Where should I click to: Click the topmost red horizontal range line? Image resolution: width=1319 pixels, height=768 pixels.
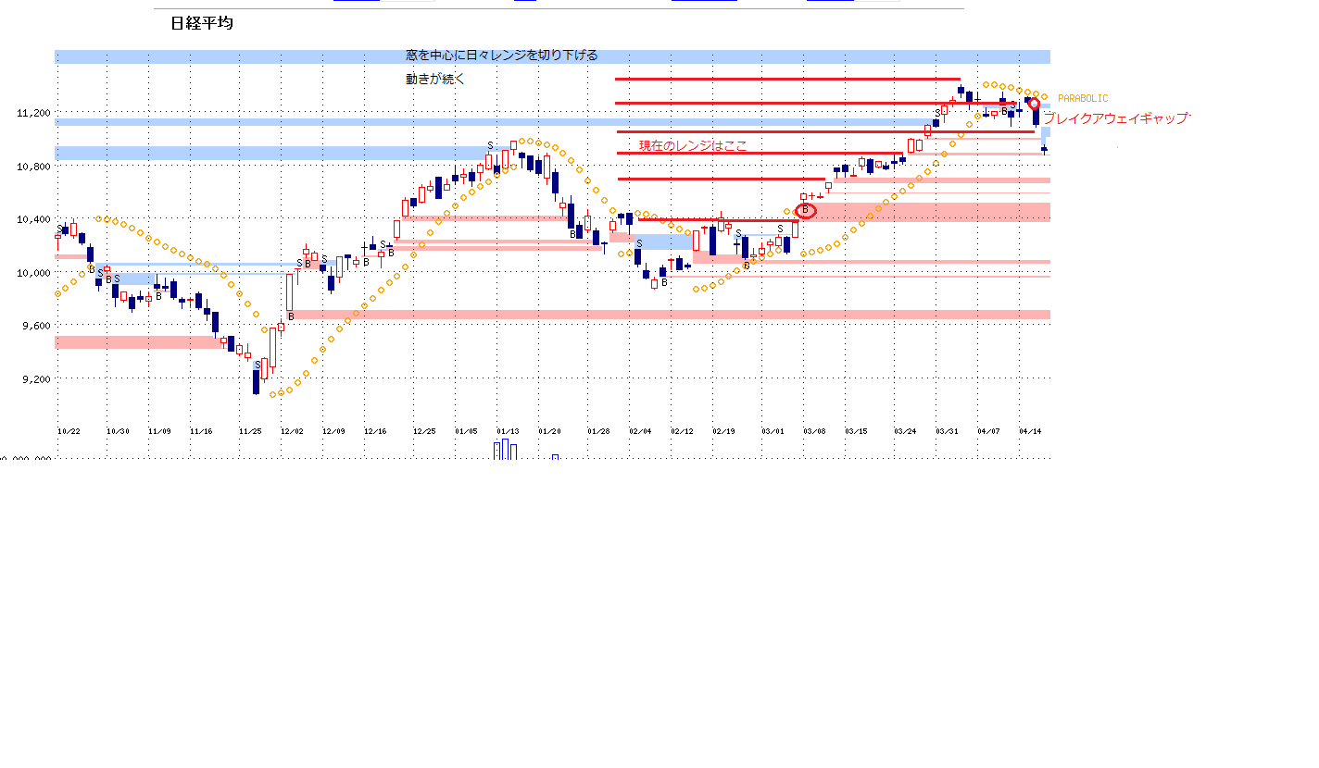(787, 79)
